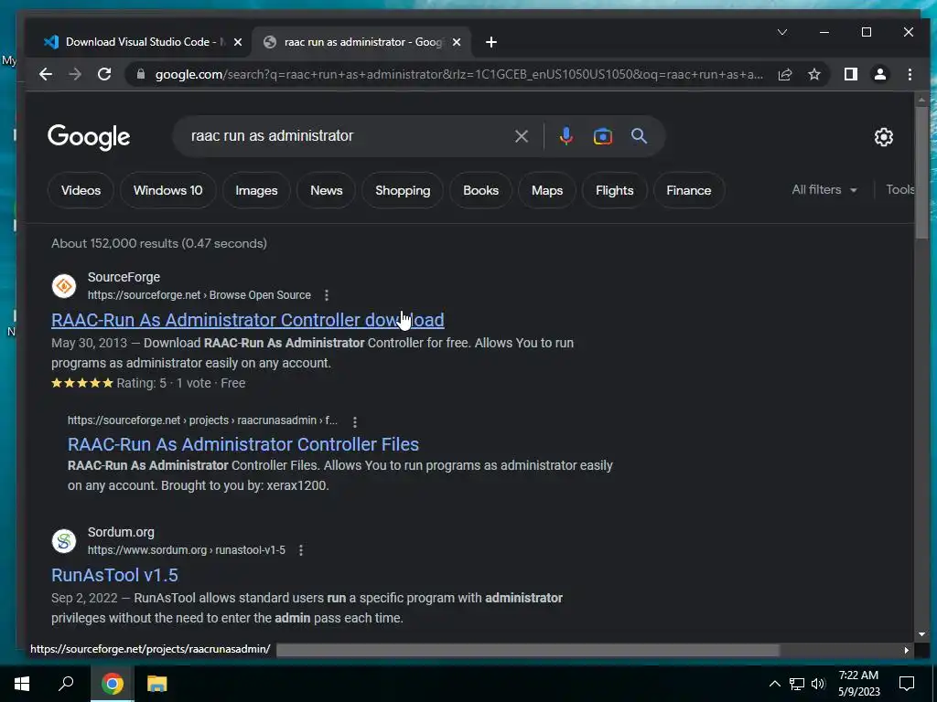
Task: Filter results by Maps
Action: (x=547, y=190)
